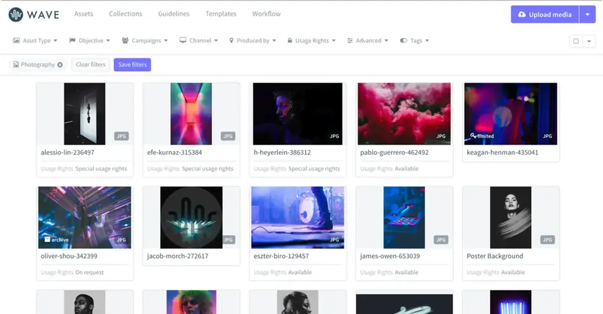
Task: Click the Clear filters button
Action: click(90, 65)
